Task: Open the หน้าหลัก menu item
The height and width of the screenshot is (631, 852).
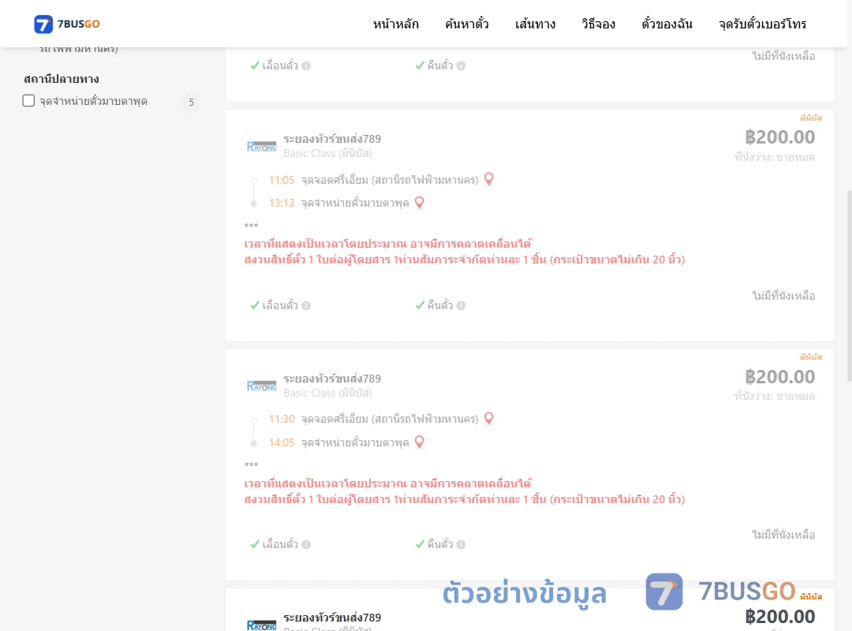Action: pyautogui.click(x=395, y=24)
